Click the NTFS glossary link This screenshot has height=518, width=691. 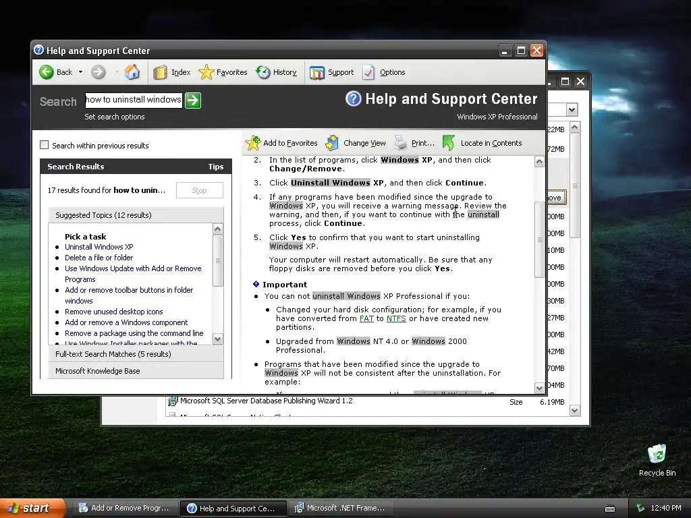tap(395, 318)
